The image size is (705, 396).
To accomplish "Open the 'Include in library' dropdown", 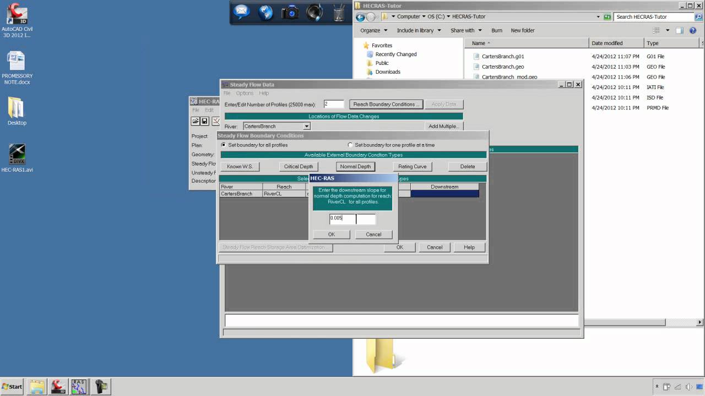I will 419,31.
